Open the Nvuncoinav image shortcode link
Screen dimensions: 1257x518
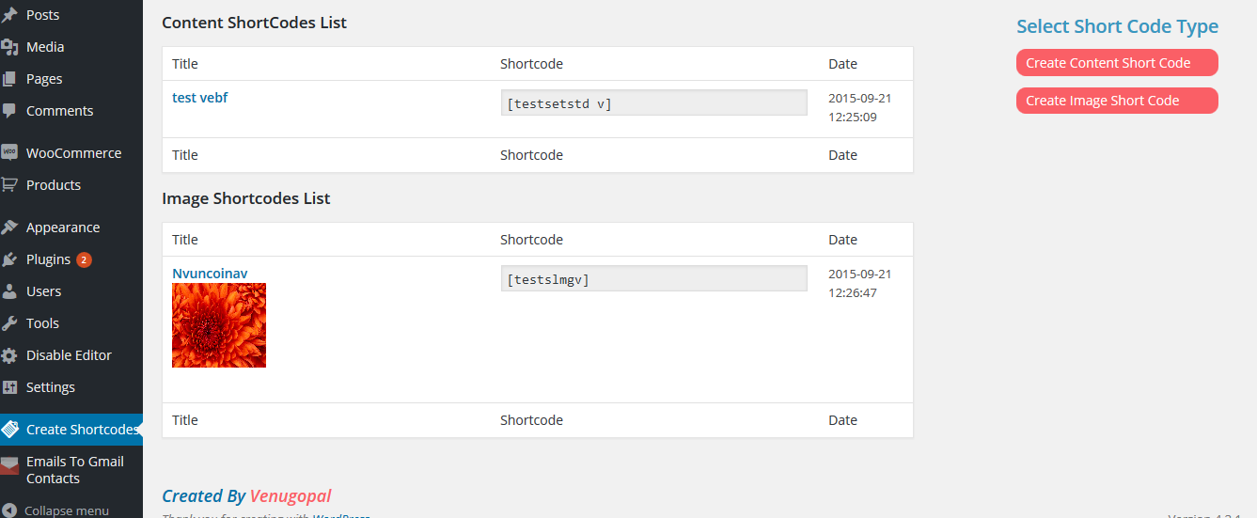point(210,274)
